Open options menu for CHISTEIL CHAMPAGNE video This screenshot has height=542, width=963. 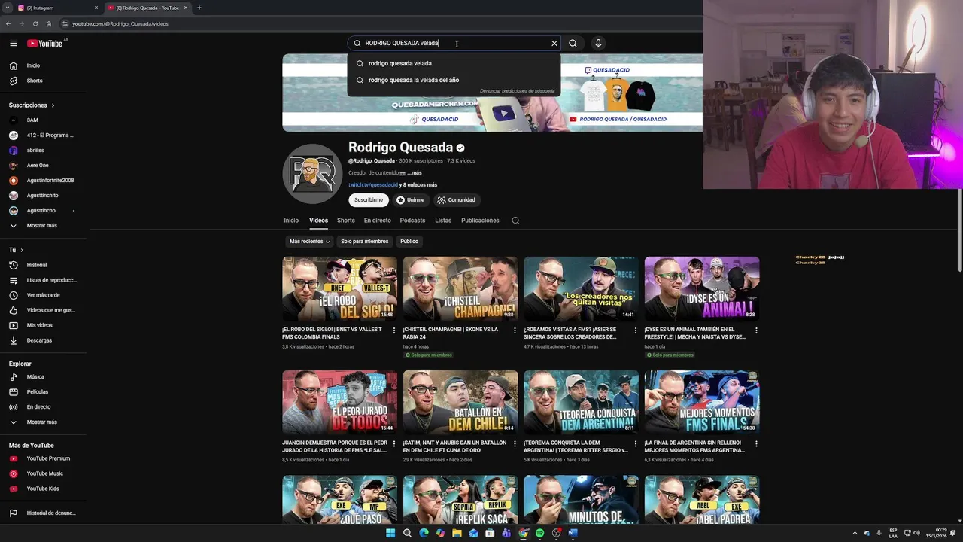(x=515, y=330)
